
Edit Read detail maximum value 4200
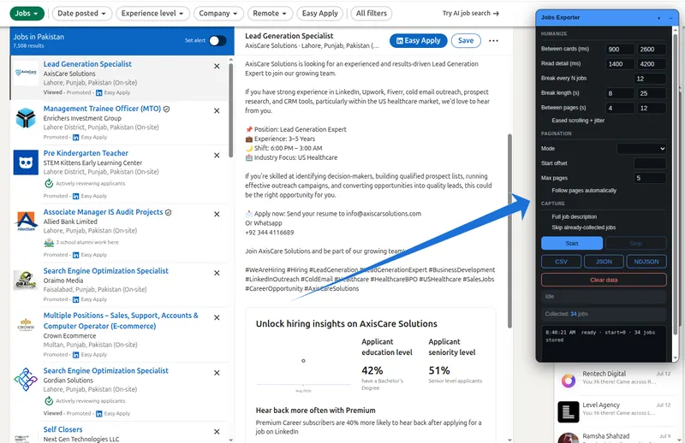pos(652,64)
